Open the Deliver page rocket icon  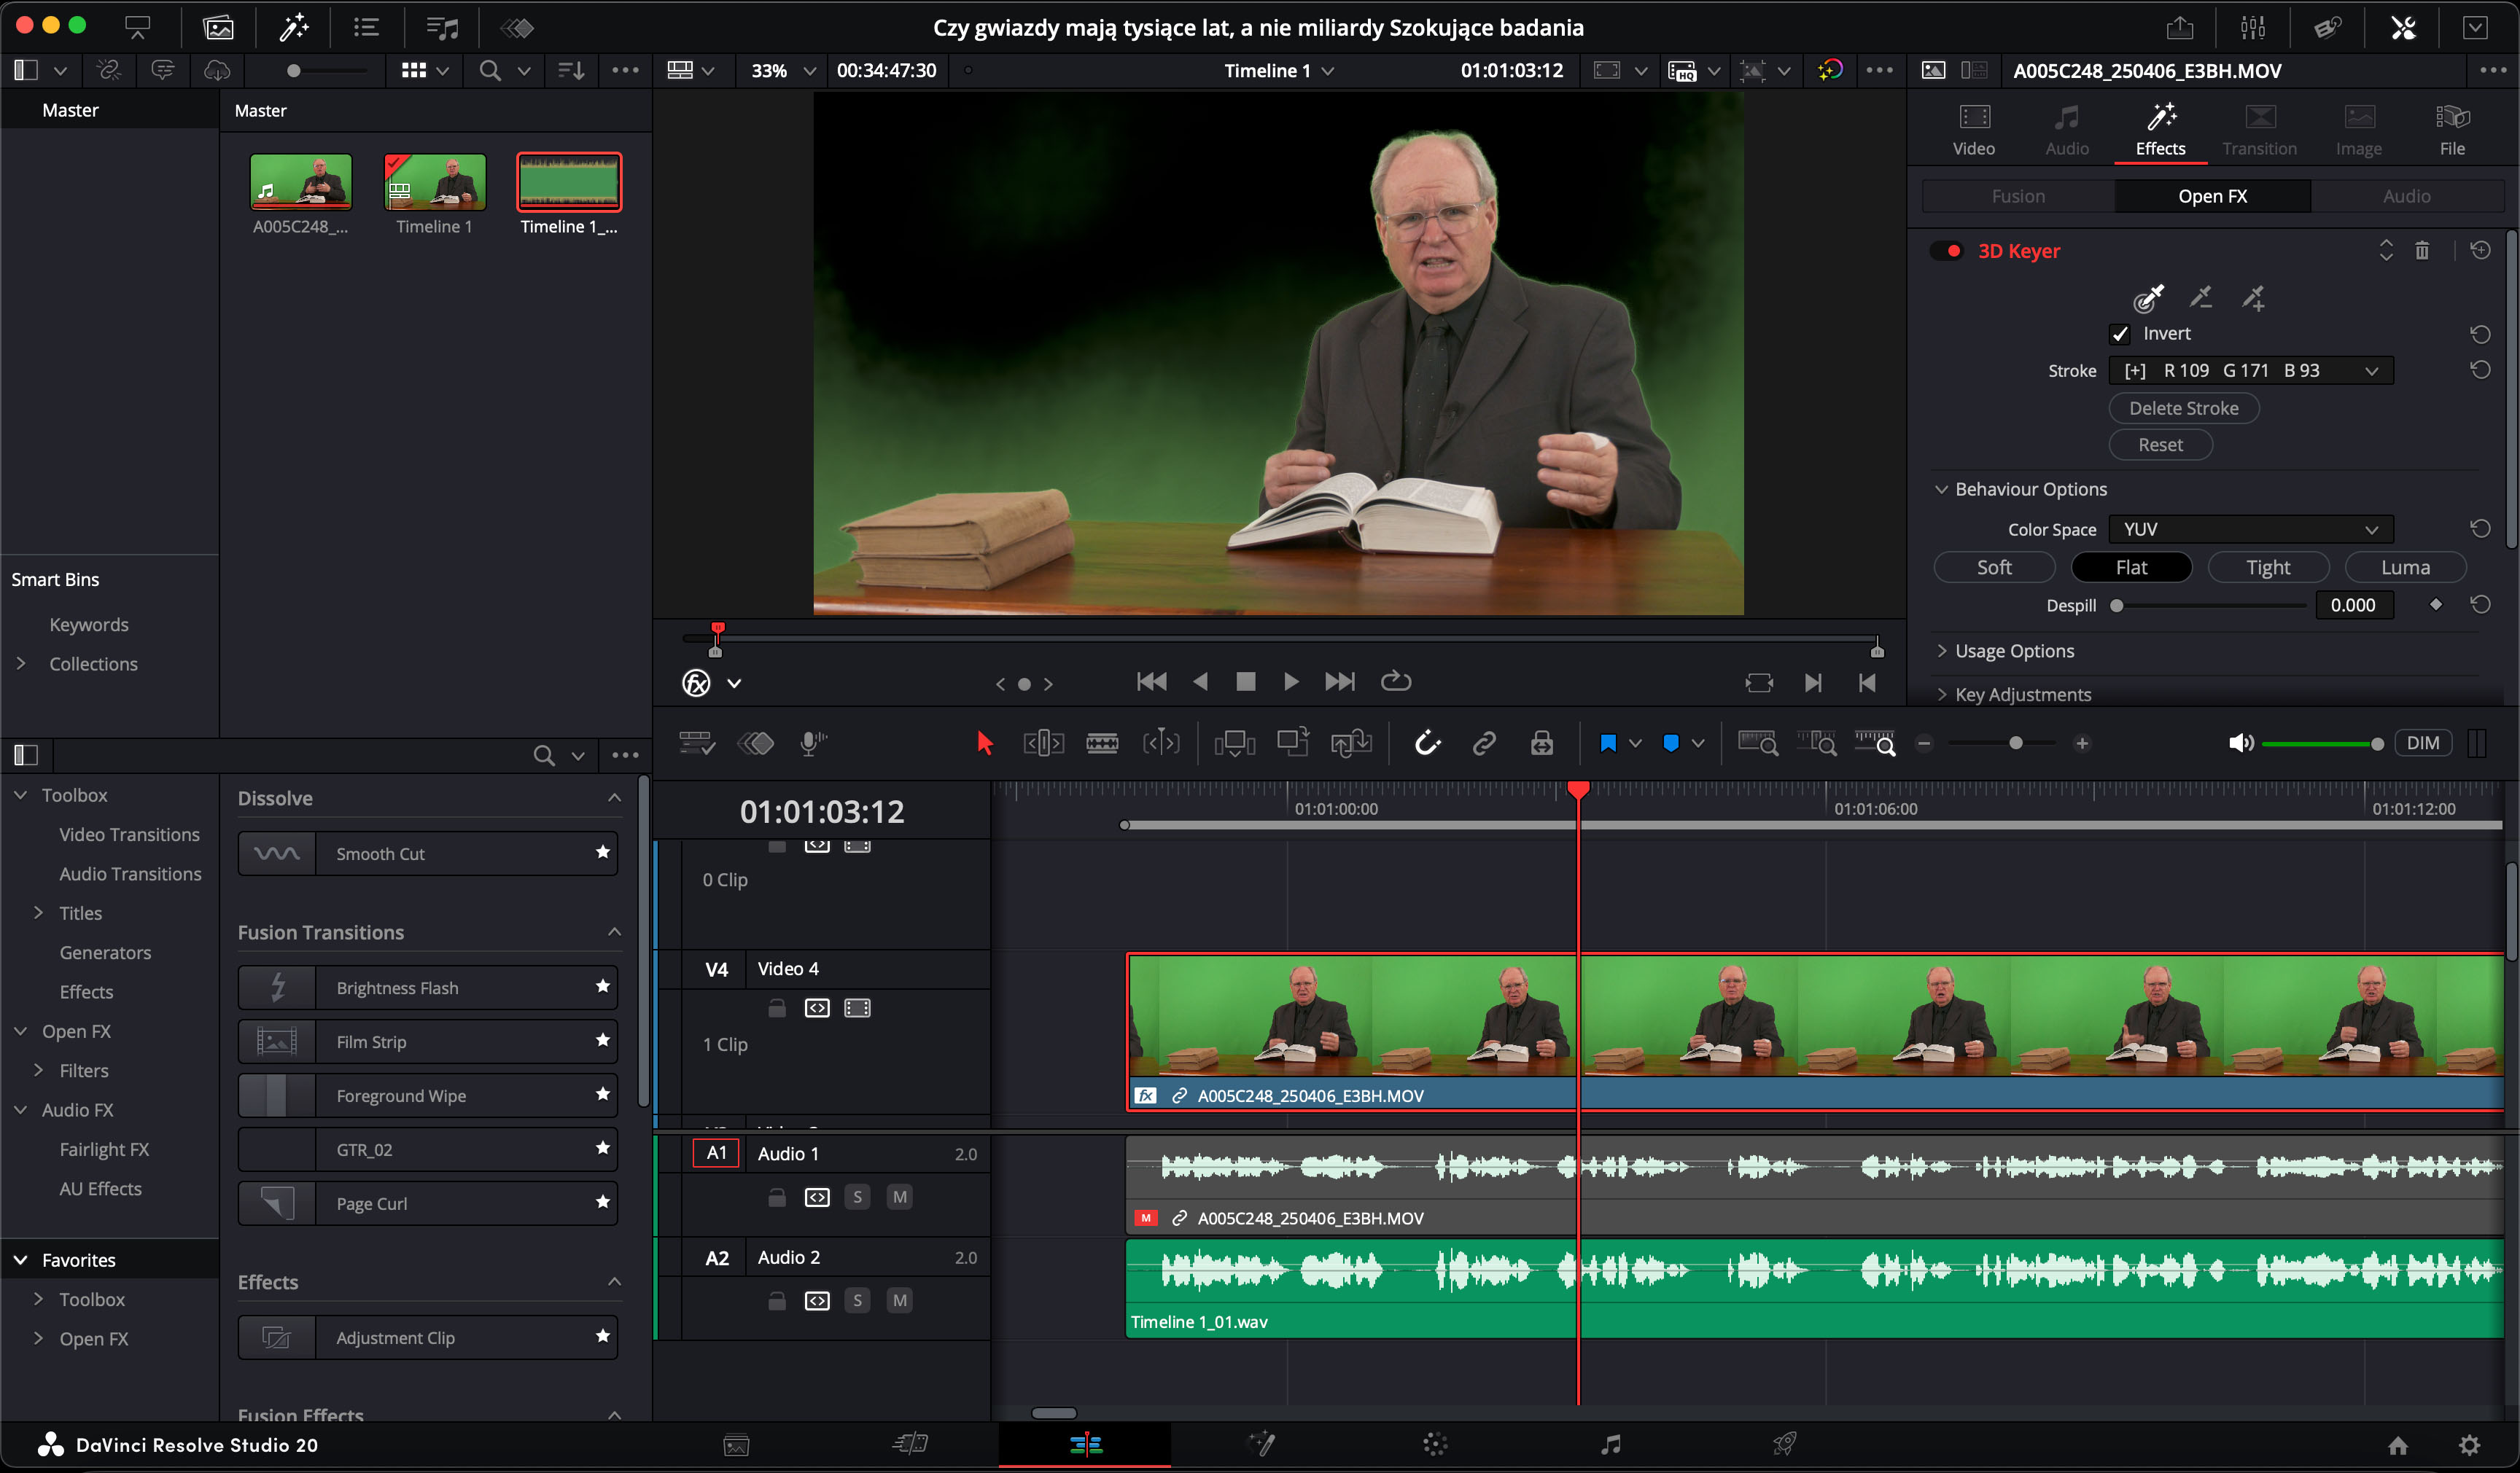pos(1784,1444)
